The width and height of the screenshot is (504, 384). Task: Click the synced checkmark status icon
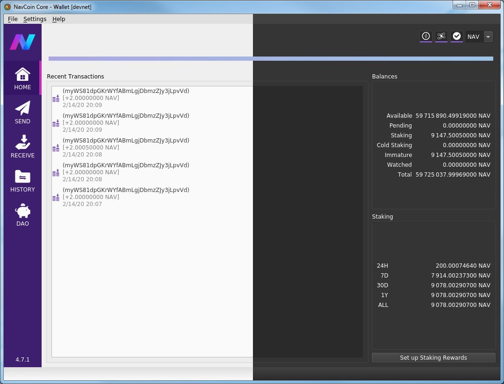pyautogui.click(x=457, y=36)
